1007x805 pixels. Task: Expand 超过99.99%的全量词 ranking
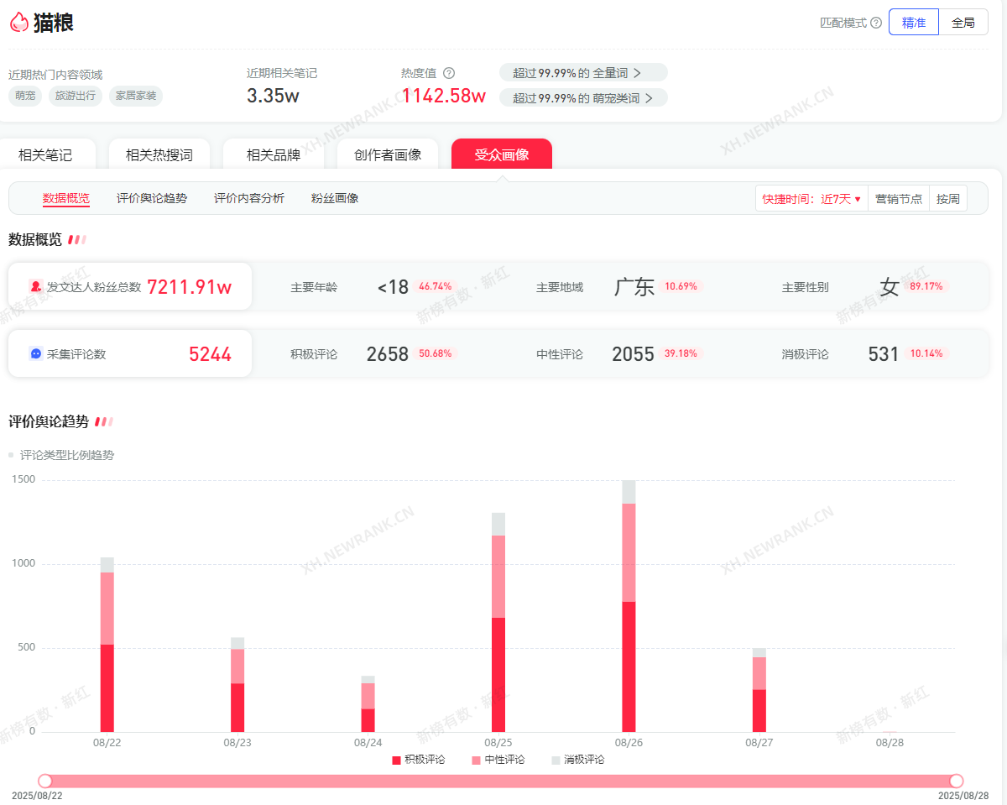(582, 73)
